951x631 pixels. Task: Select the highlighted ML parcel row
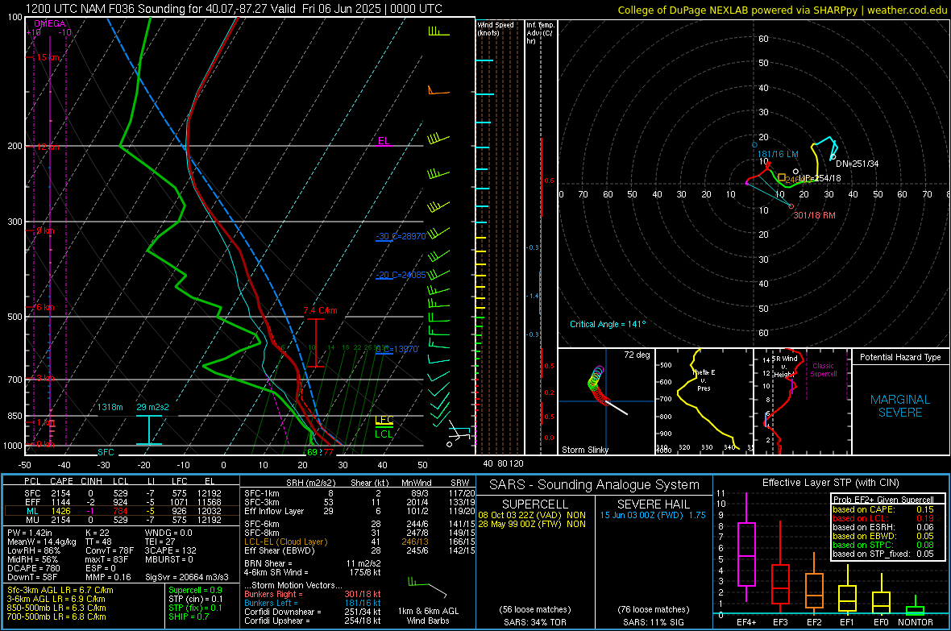point(122,511)
